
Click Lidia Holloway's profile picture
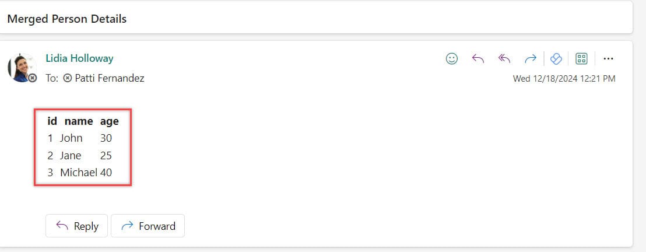click(x=22, y=67)
